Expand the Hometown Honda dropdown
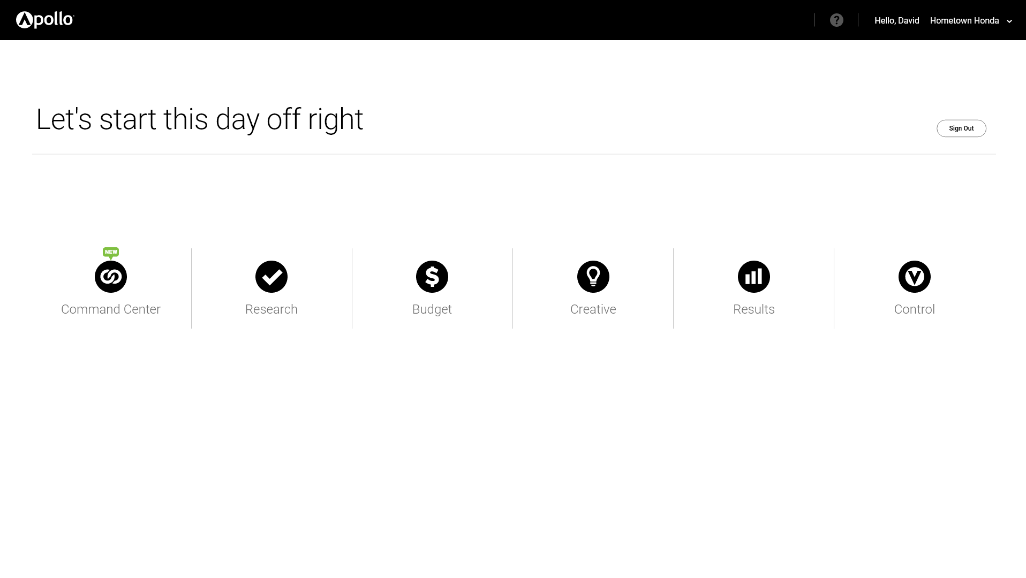The image size is (1026, 578). click(x=971, y=20)
